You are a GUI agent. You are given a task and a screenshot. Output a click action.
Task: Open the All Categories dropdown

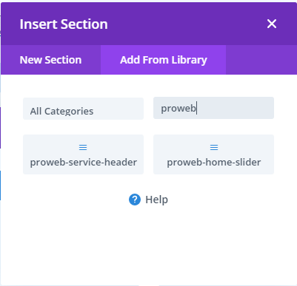83,109
